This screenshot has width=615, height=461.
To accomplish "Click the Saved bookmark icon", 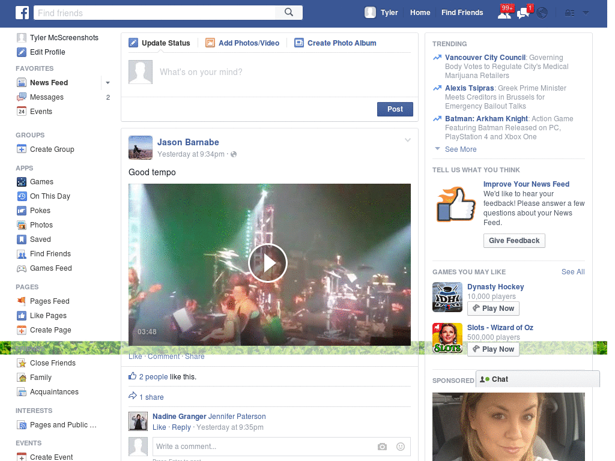I will pos(22,240).
